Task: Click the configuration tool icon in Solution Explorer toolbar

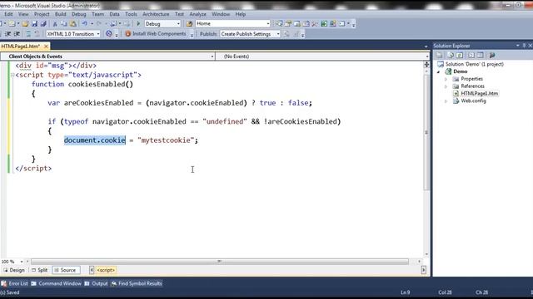Action: 492,55
